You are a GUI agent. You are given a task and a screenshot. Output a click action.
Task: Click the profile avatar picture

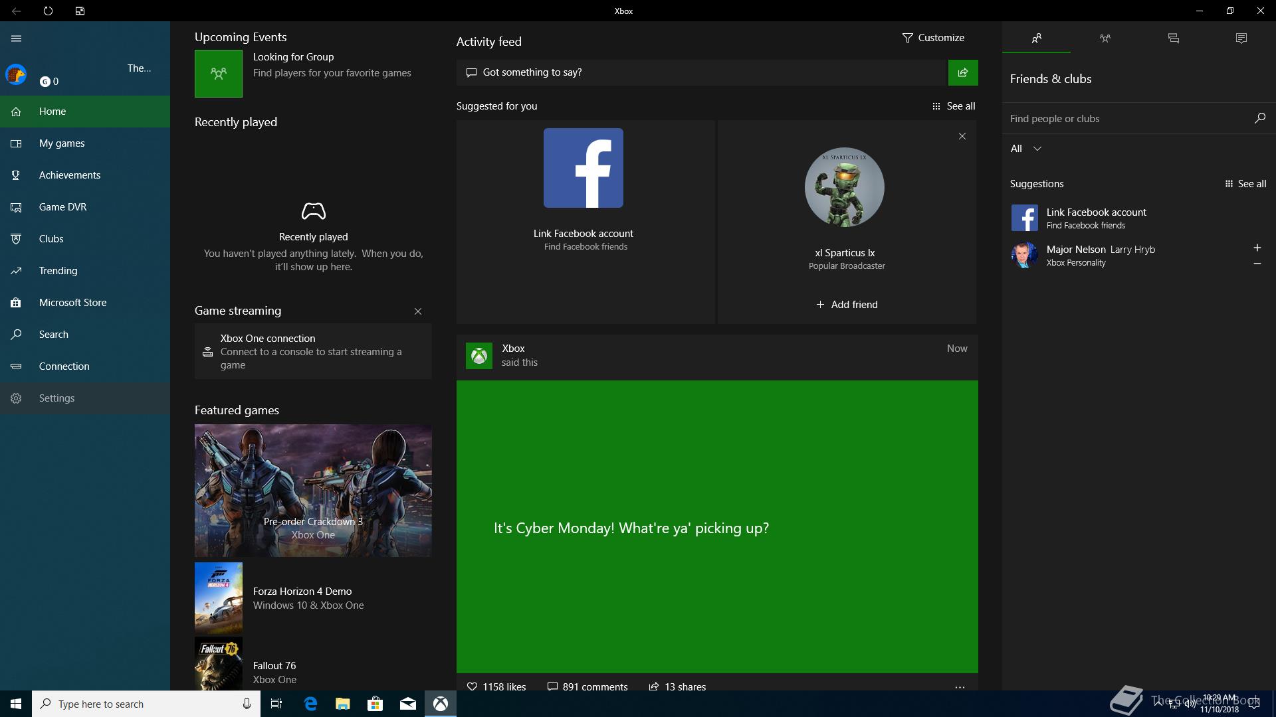coord(16,74)
